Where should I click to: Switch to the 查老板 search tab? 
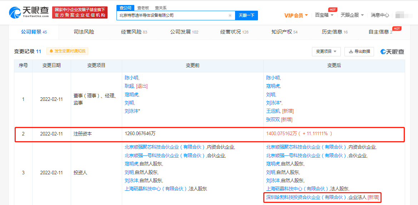(143, 8)
